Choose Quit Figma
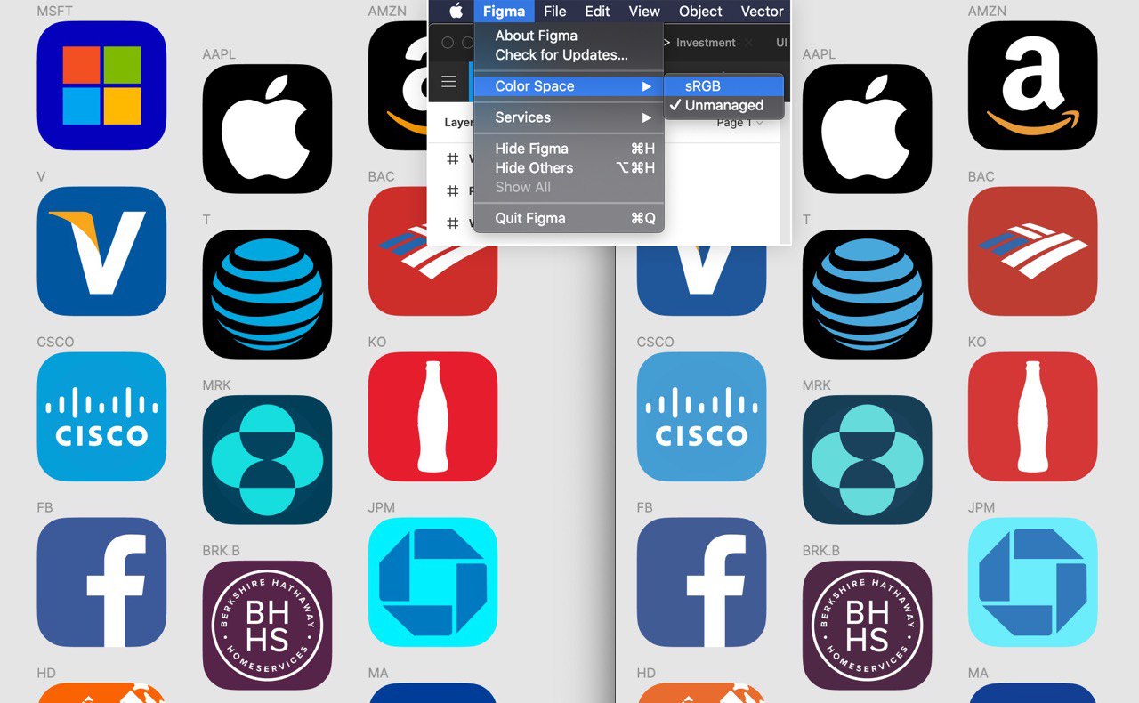The width and height of the screenshot is (1139, 703). pyautogui.click(x=569, y=218)
